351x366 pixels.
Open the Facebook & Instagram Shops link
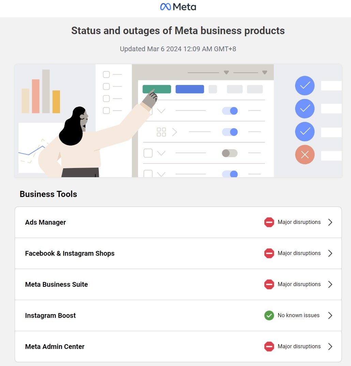(70, 253)
